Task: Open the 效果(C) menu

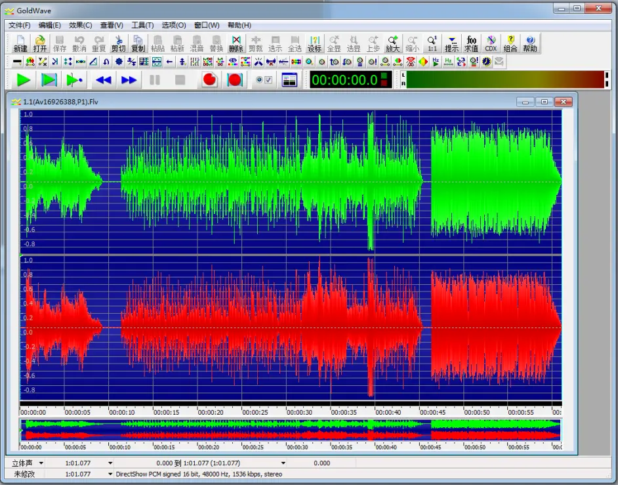Action: 81,25
